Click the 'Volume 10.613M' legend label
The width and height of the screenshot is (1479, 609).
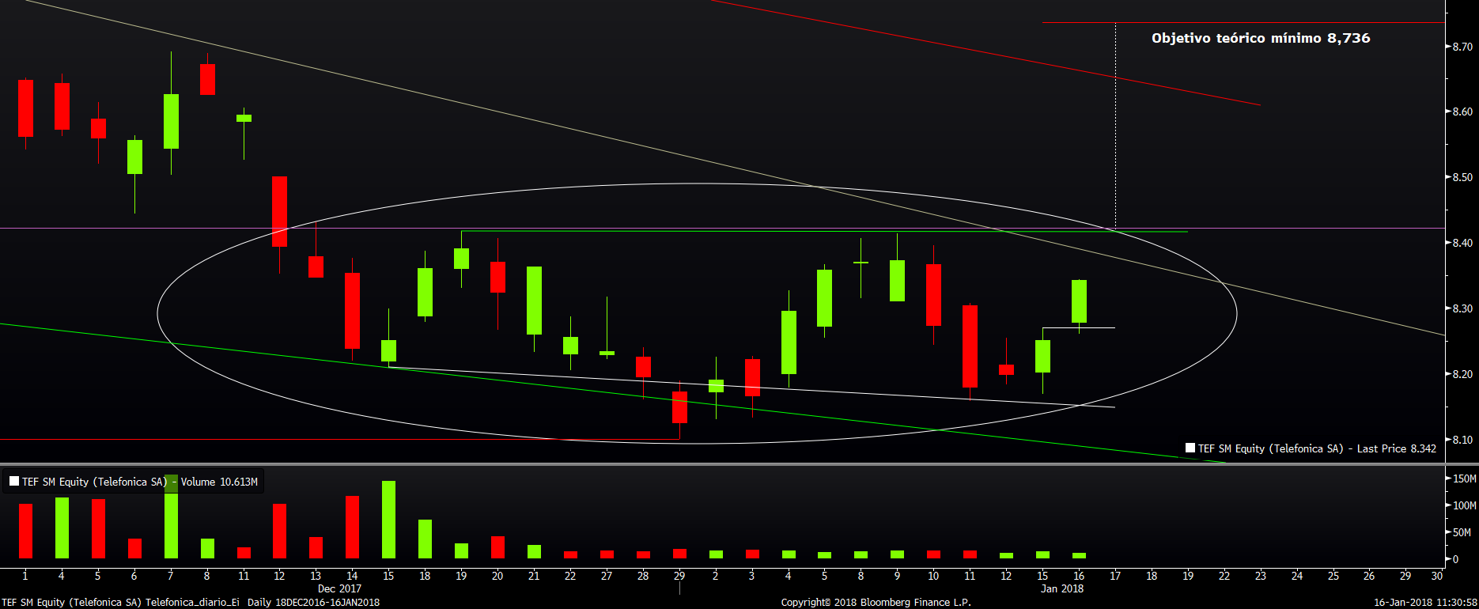(x=219, y=482)
